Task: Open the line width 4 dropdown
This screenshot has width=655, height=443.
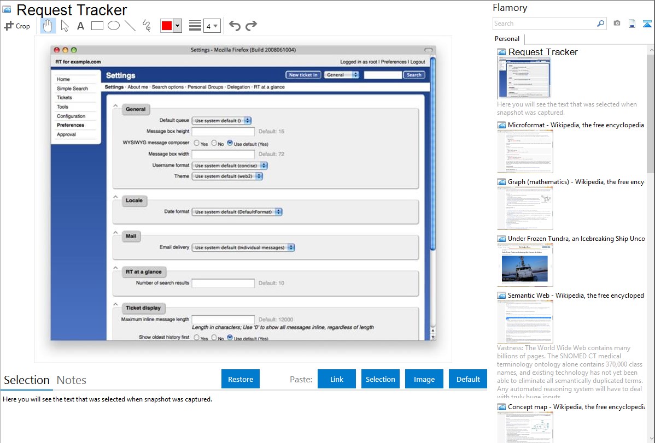Action: [212, 26]
